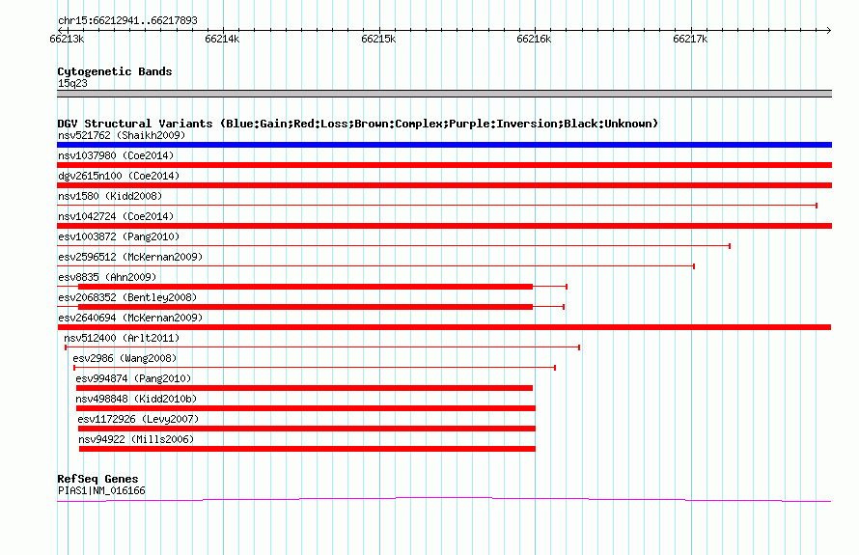Open the nsv512400 (Arlt2011) label

point(122,338)
